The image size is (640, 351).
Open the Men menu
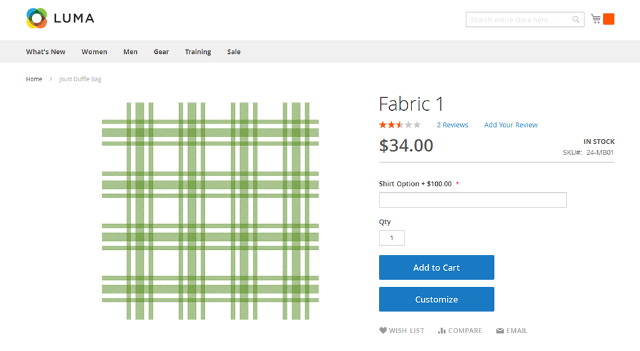[x=131, y=52]
